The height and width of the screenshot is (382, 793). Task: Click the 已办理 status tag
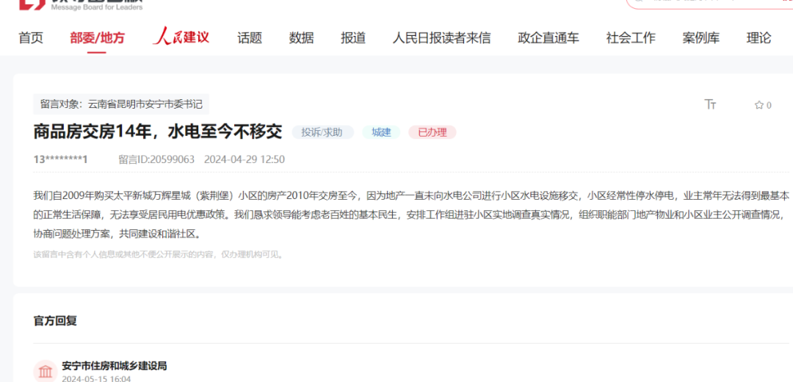pos(432,132)
